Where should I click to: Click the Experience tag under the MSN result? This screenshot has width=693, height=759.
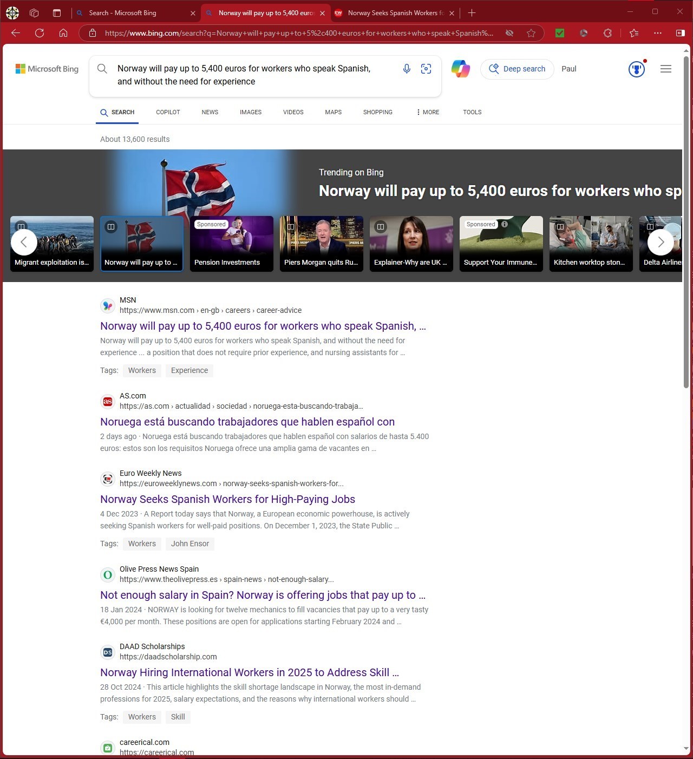[189, 370]
